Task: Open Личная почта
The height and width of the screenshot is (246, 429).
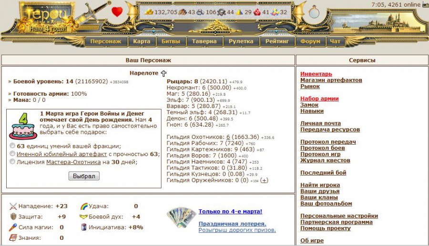Action: (320, 123)
